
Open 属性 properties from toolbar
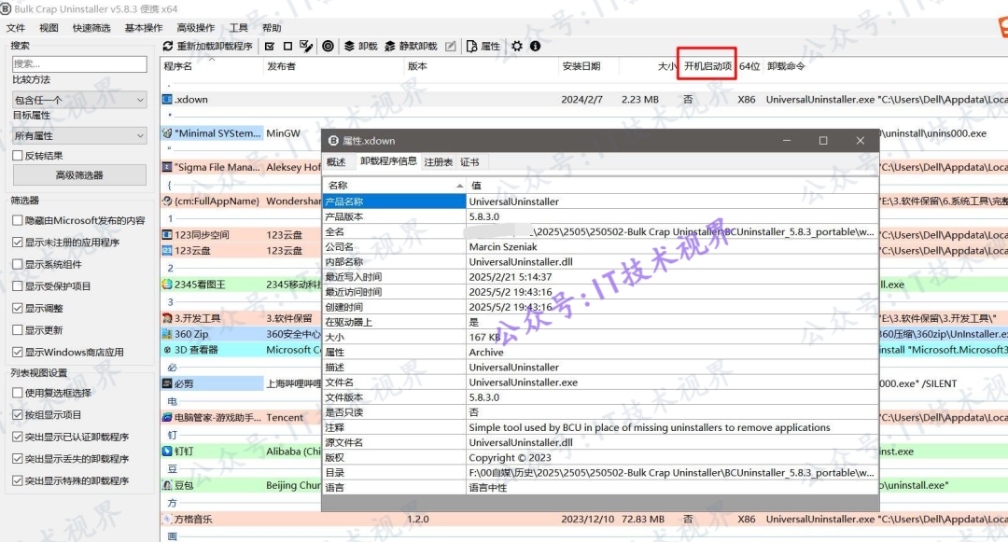483,47
